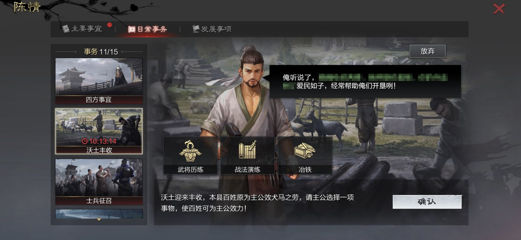
Task: Click the red notification dot on 主要事宜
Action: tap(109, 25)
